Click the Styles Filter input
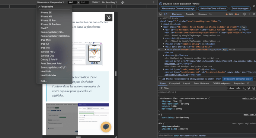The width and height of the screenshot is (256, 138). click(193, 88)
